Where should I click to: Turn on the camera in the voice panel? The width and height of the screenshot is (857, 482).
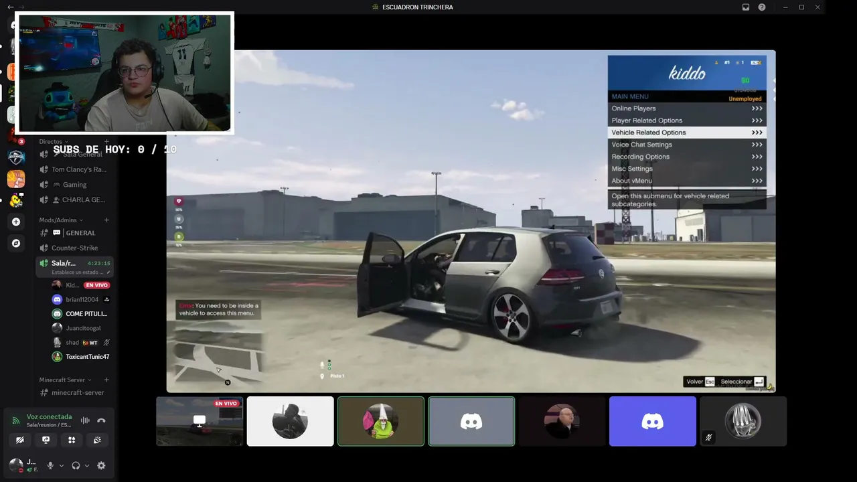tap(20, 440)
